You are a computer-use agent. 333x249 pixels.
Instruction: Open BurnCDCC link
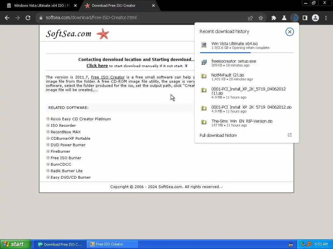coord(61,164)
